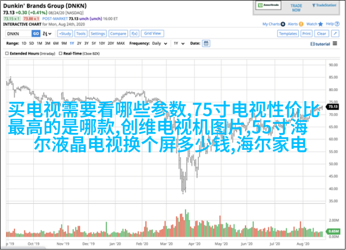Select the 20Y range

click(x=111, y=43)
